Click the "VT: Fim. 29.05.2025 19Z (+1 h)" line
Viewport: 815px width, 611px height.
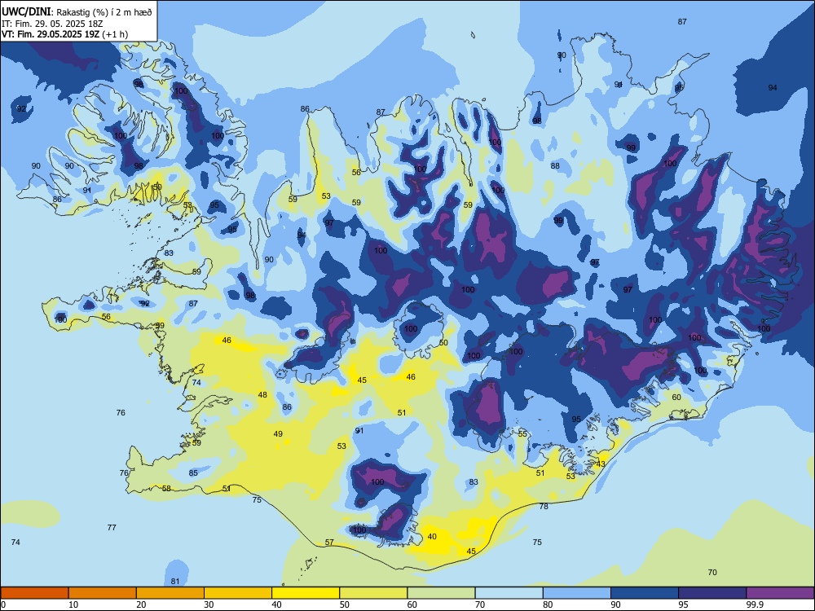pyautogui.click(x=64, y=34)
